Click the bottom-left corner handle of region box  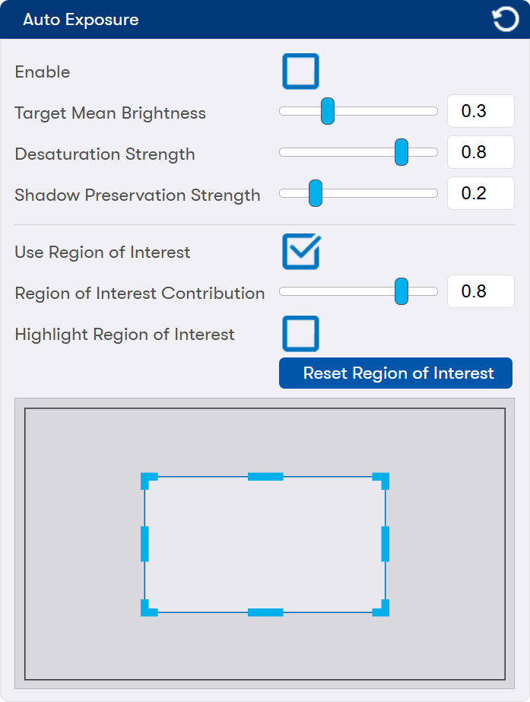click(x=148, y=609)
